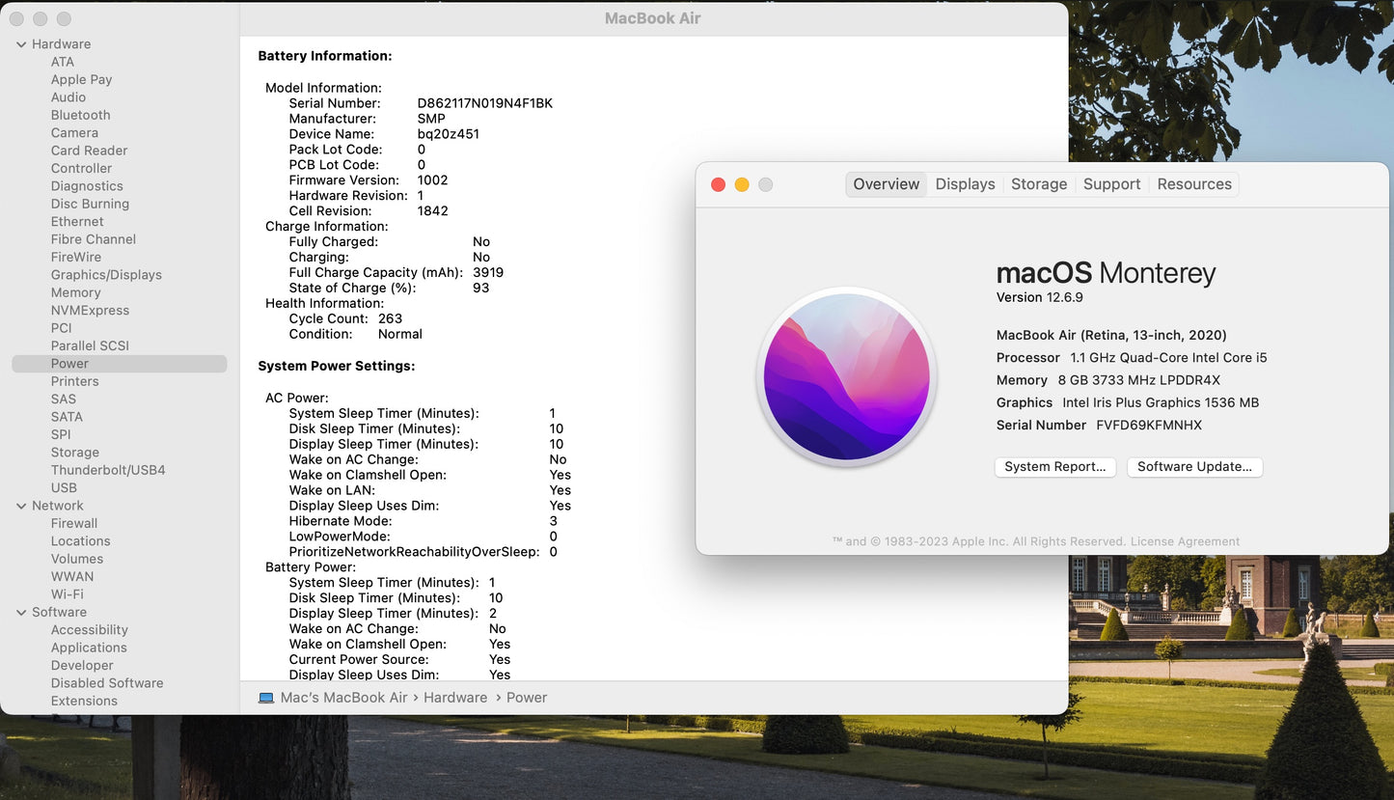
Task: Collapse the Hardware section in sidebar
Action: (21, 44)
